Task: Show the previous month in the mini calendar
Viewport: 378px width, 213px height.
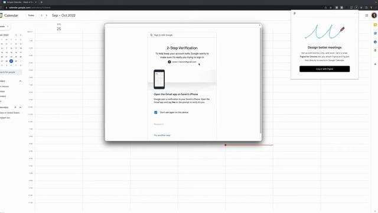Action: pyautogui.click(x=16, y=35)
